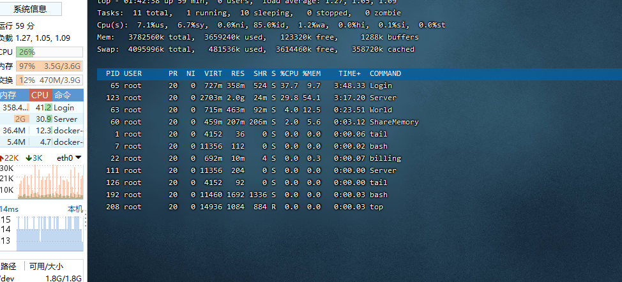The height and width of the screenshot is (282, 622).
Task: Click the CPU 26% usage bar
Action: (49, 52)
